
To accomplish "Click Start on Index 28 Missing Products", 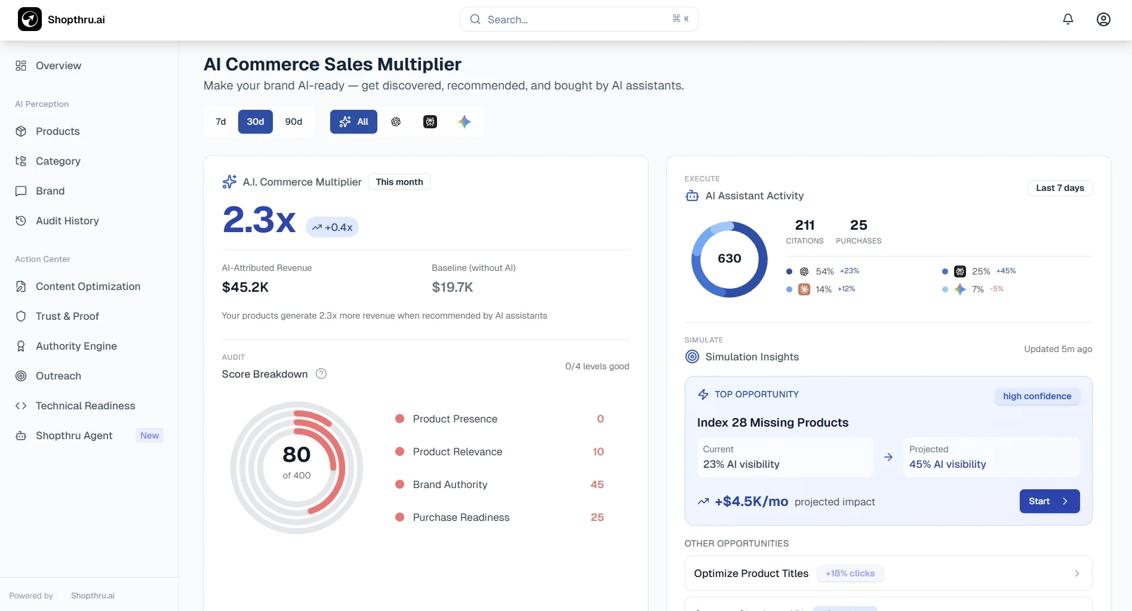I will (x=1049, y=501).
